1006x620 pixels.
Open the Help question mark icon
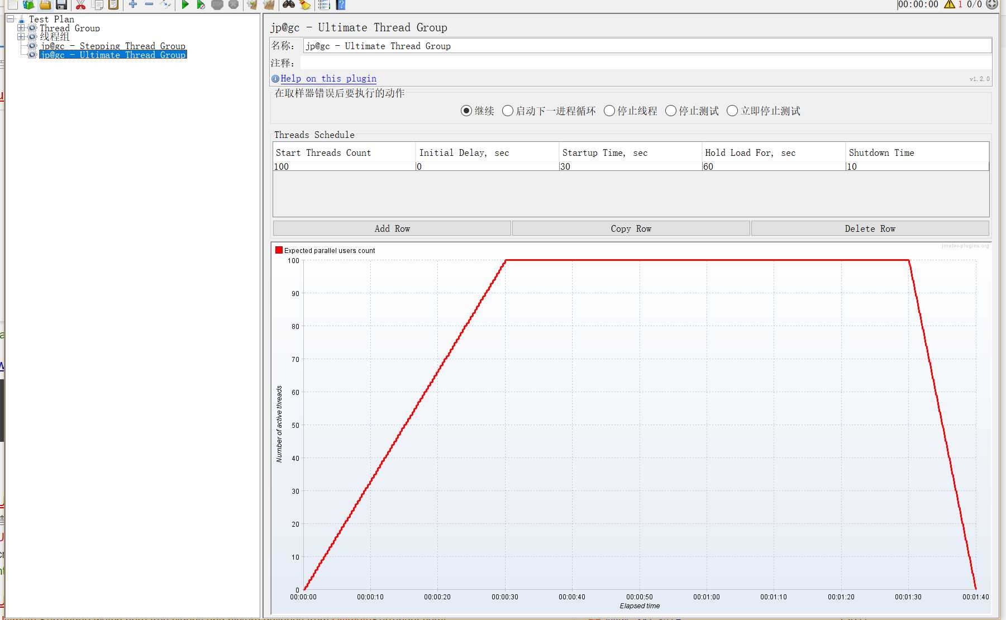[x=341, y=4]
